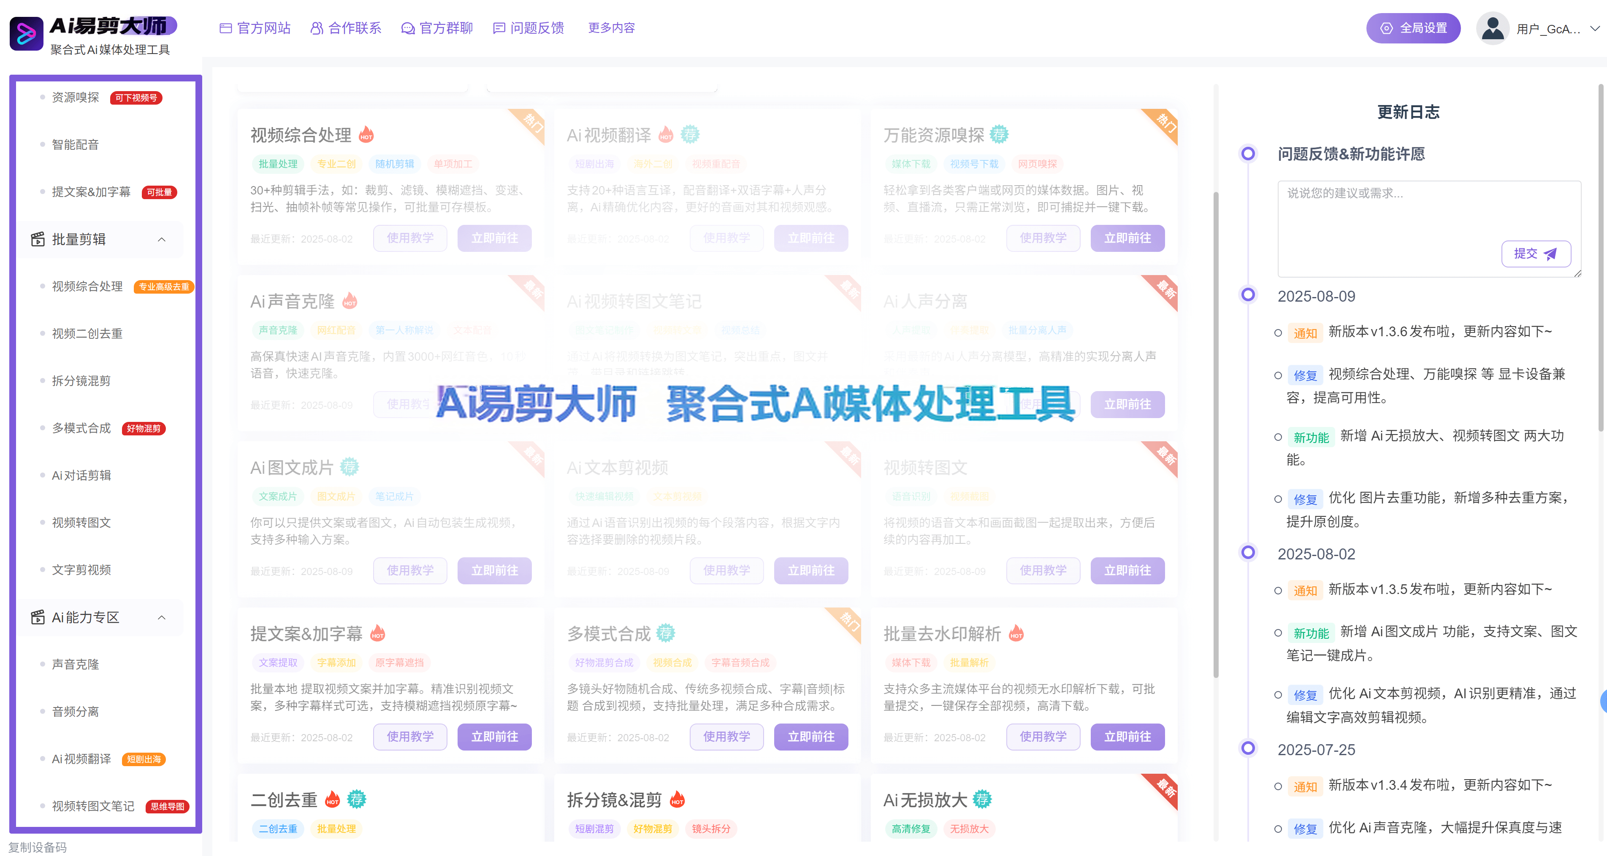Click 使用教学 on the 视频综合处理 card
This screenshot has width=1607, height=856.
tap(410, 238)
